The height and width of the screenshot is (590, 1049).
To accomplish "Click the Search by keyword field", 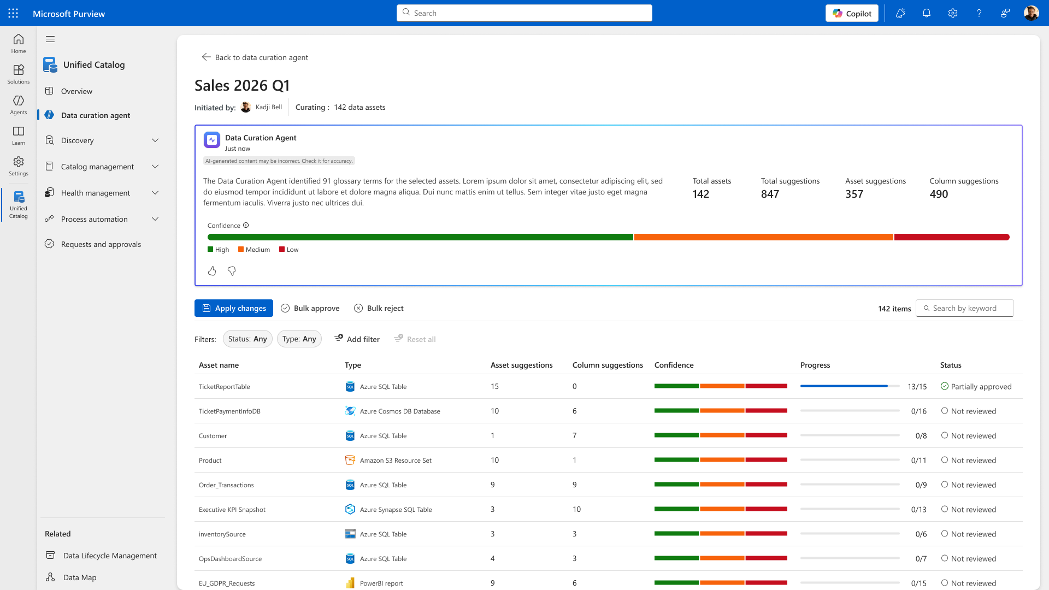I will tap(964, 308).
